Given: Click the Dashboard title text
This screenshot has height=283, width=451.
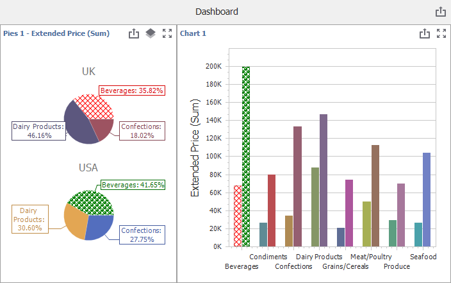Looking at the screenshot, I should click(x=217, y=12).
